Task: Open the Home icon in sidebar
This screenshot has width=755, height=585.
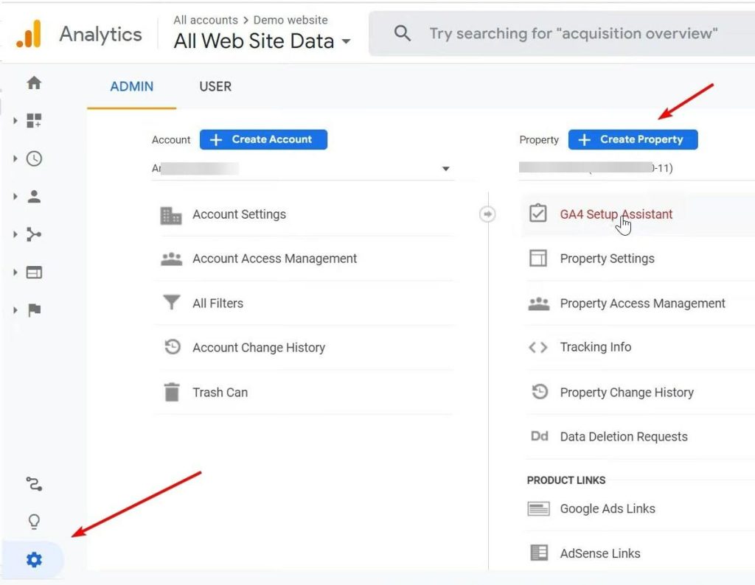Action: click(x=34, y=83)
